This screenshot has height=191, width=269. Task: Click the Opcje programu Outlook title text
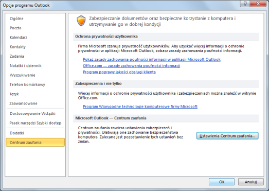click(26, 5)
